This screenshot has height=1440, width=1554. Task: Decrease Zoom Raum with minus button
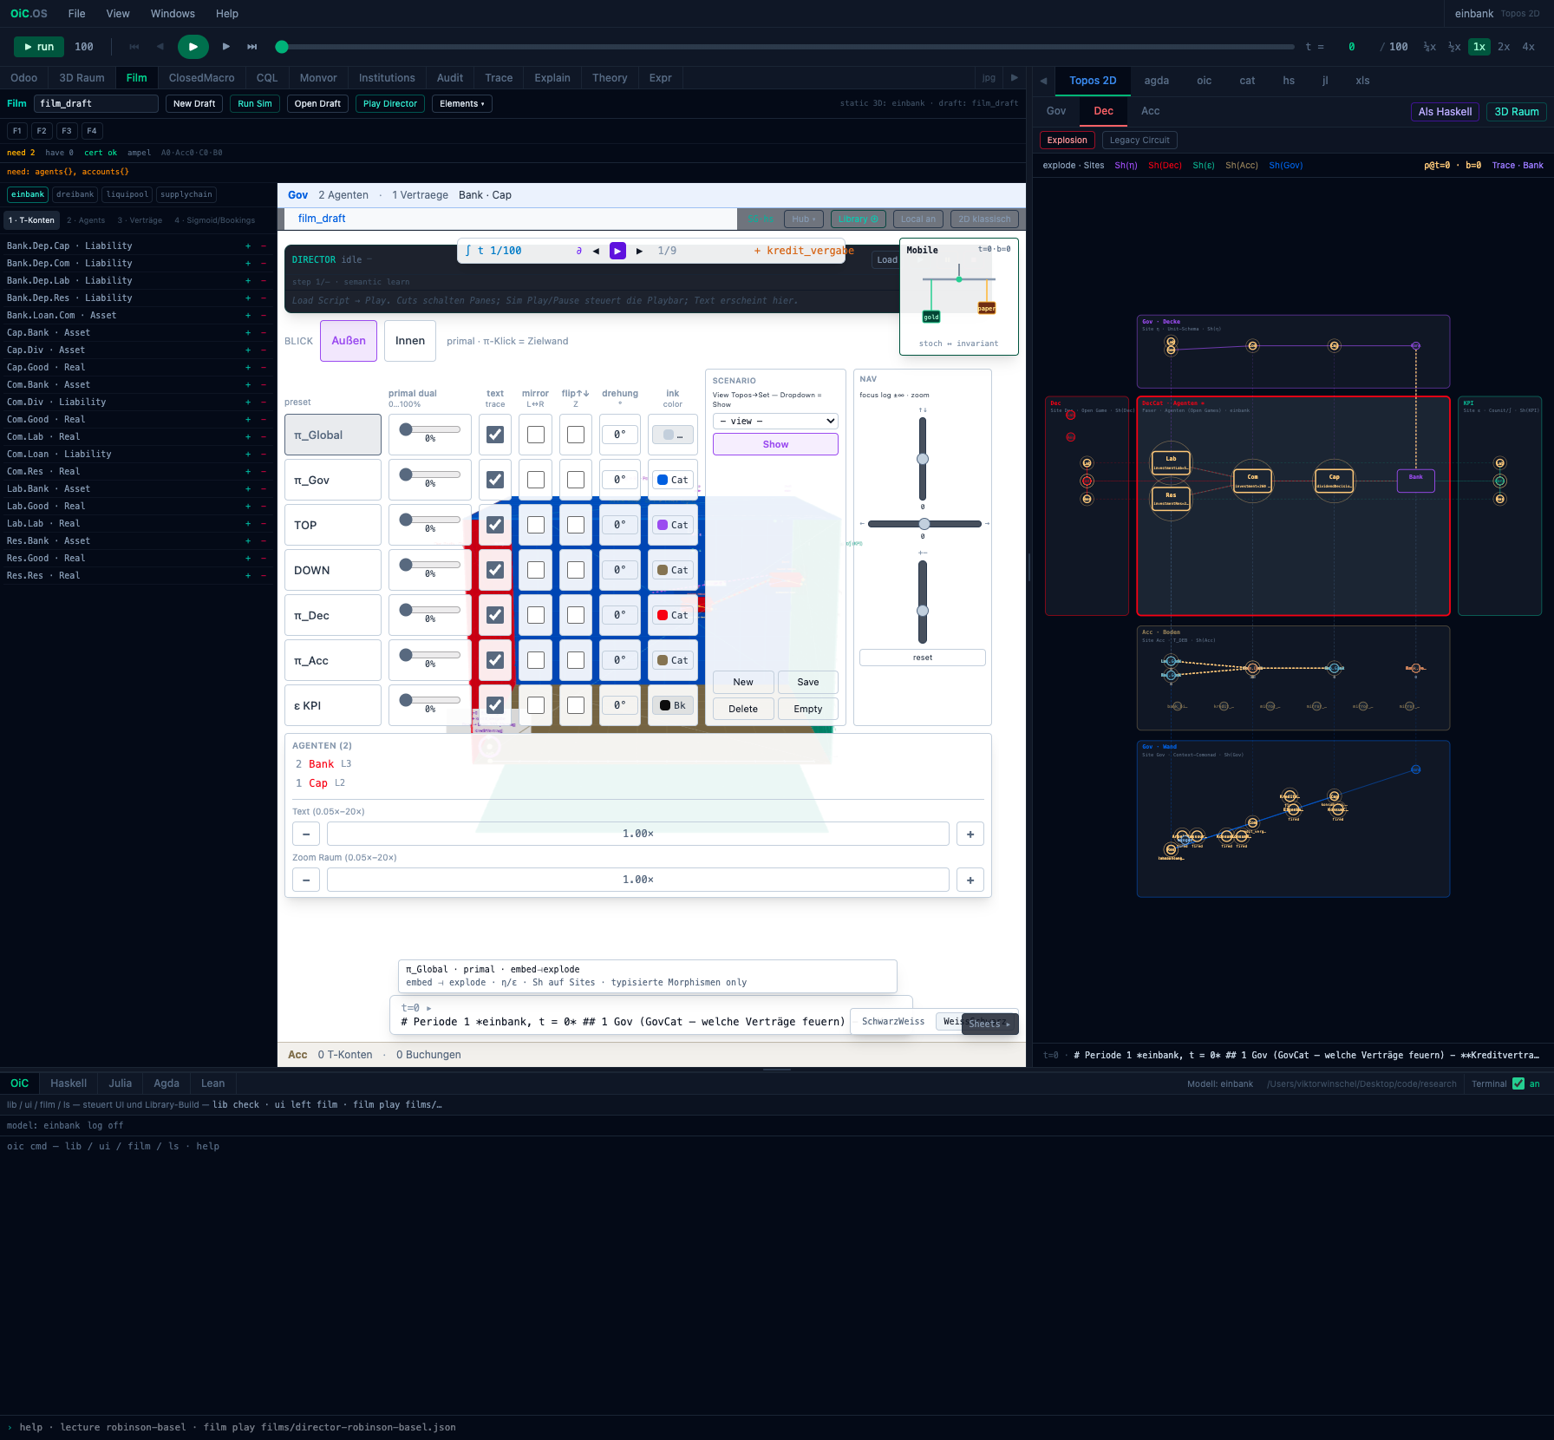(306, 880)
